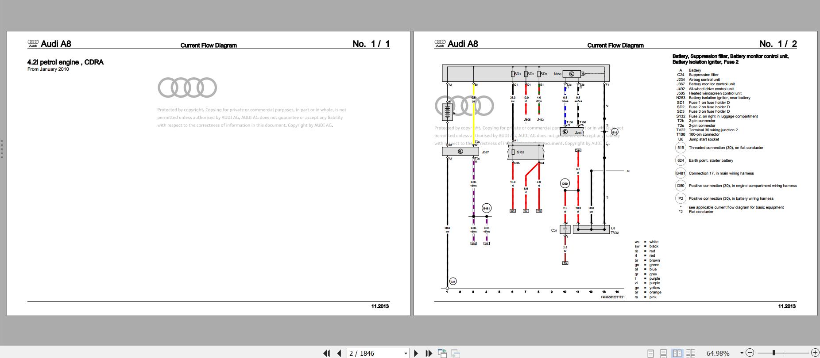Select continuous facing page view
The width and height of the screenshot is (820, 358).
[x=690, y=353]
